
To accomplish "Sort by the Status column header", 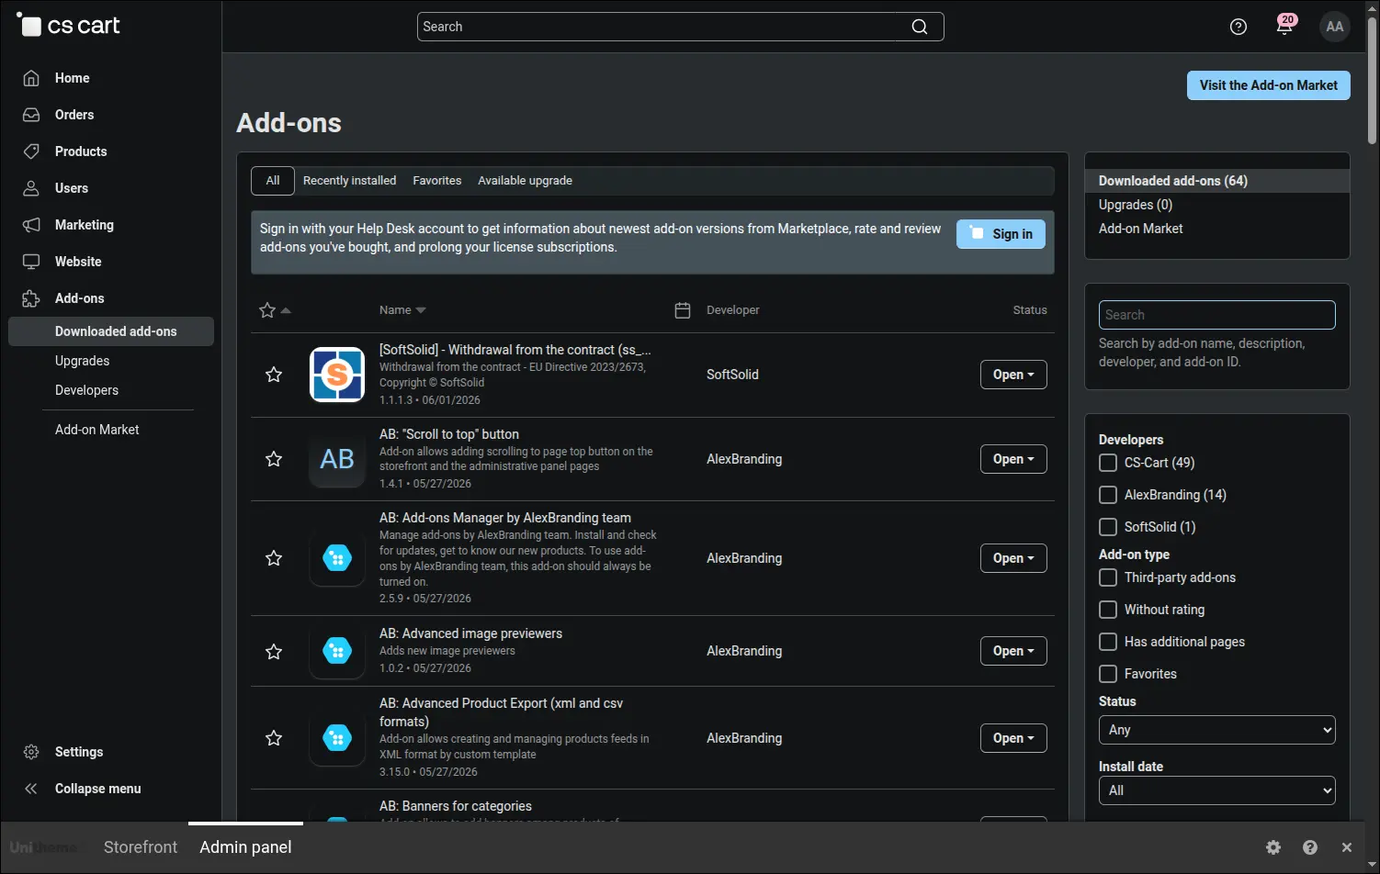I will 1030,310.
